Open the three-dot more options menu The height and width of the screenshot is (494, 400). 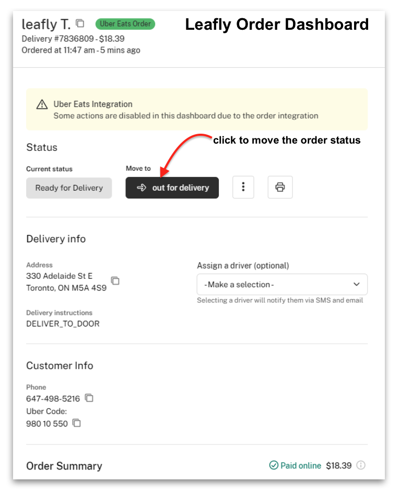(x=243, y=187)
